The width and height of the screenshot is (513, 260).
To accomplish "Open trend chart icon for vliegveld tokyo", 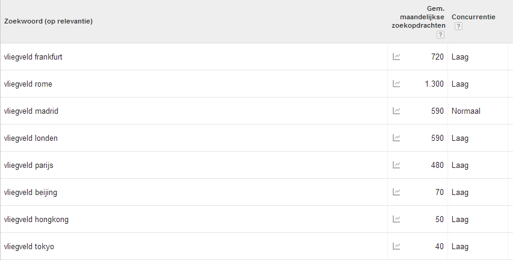I will pos(396,246).
